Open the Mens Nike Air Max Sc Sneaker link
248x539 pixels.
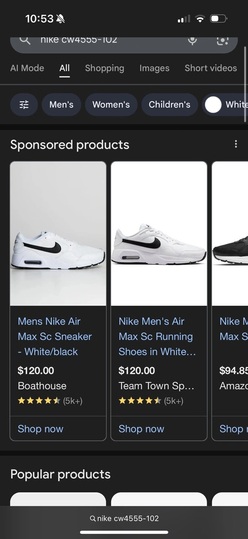click(x=55, y=336)
